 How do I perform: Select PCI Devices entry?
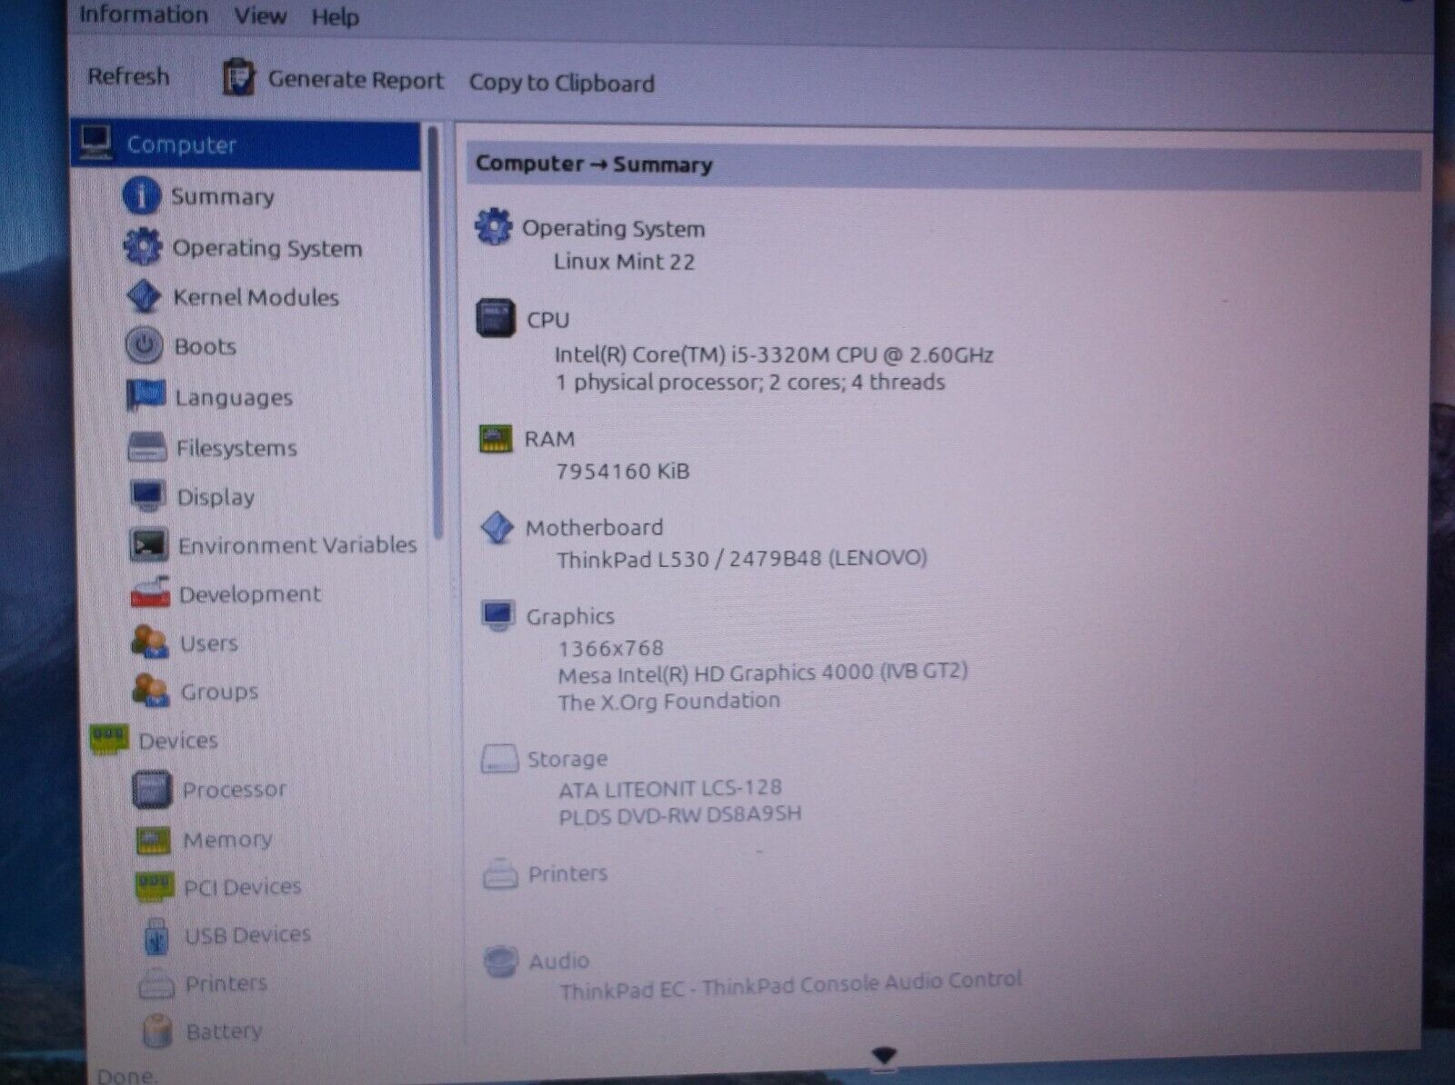[x=243, y=887]
